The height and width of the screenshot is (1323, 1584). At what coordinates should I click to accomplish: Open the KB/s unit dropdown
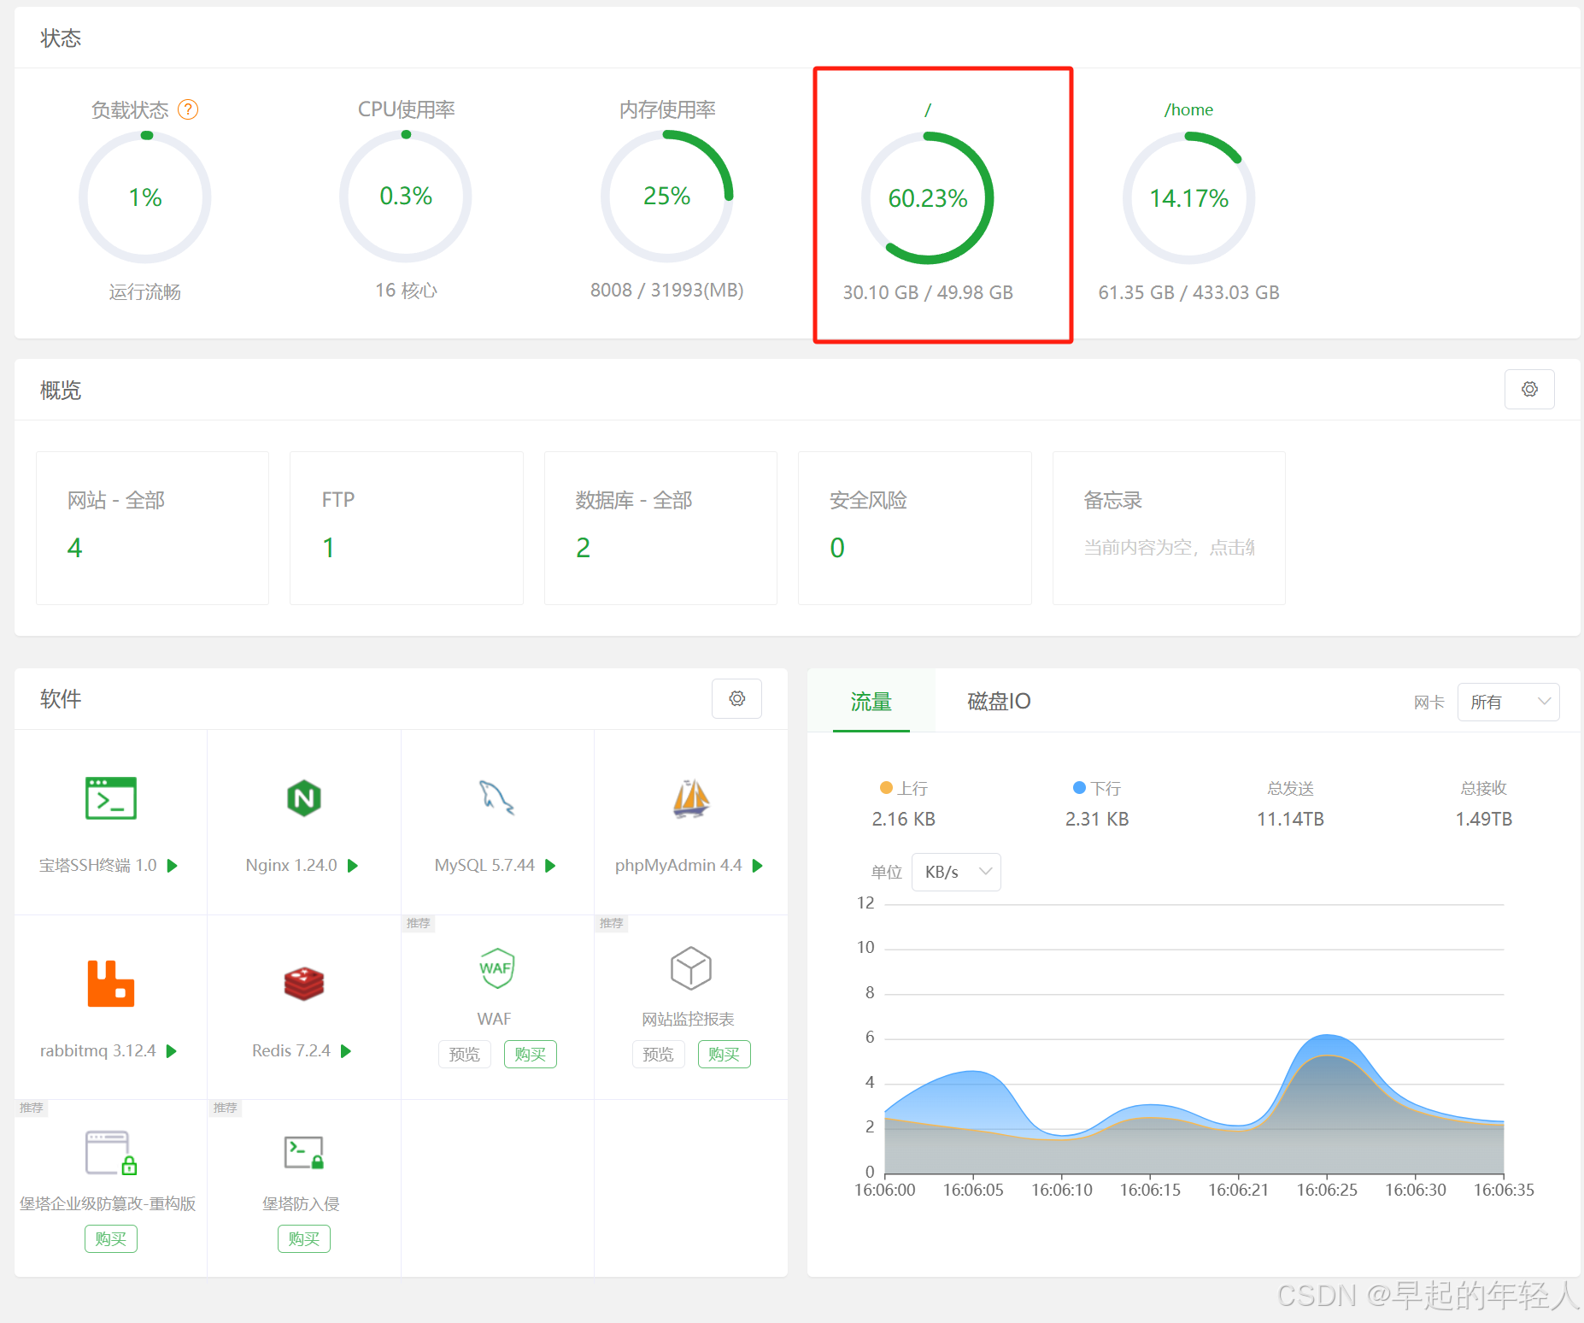click(x=956, y=872)
